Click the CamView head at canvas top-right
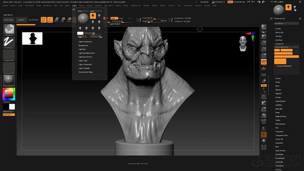The width and height of the screenshot is (304, 171). point(243,43)
